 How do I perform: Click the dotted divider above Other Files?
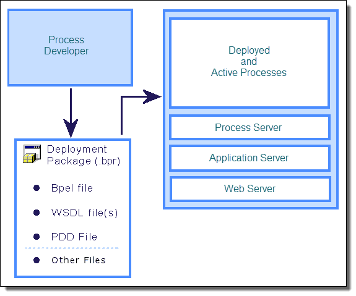[x=72, y=248]
